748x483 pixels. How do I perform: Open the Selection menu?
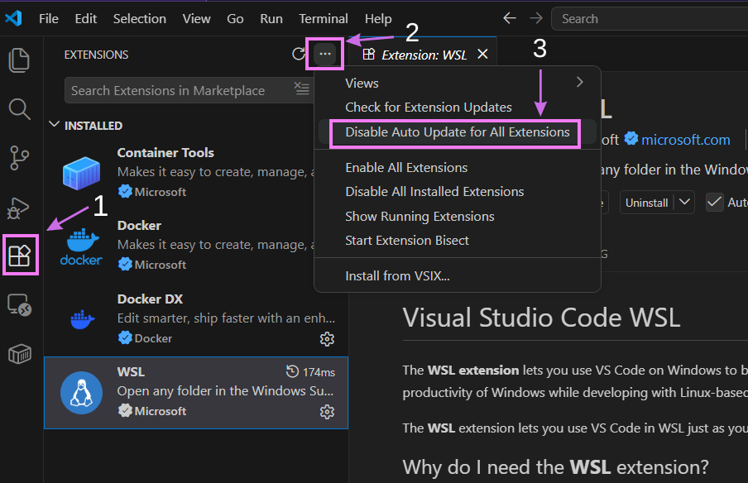pos(140,18)
